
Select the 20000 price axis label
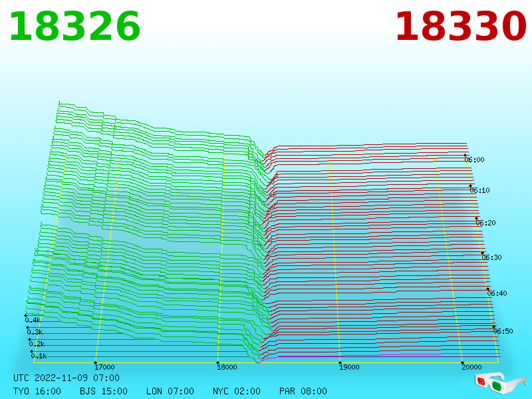click(471, 367)
